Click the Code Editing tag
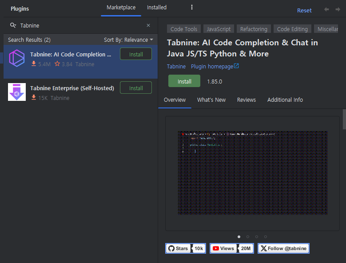The image size is (346, 263). (292, 29)
